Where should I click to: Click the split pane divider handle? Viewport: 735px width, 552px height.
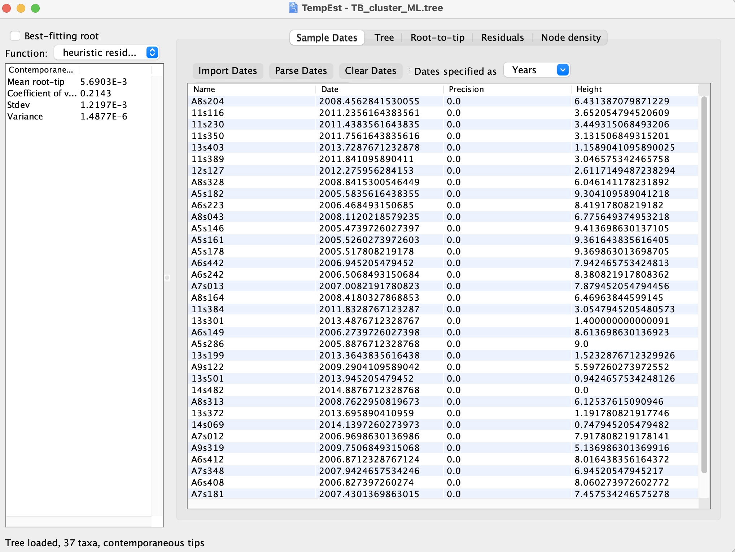[x=167, y=278]
